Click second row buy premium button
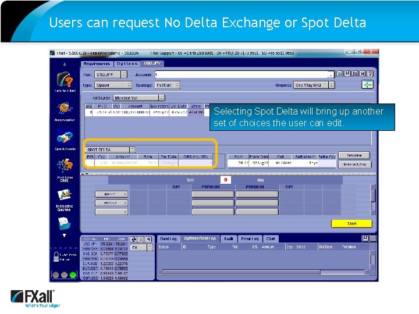 coord(257,203)
